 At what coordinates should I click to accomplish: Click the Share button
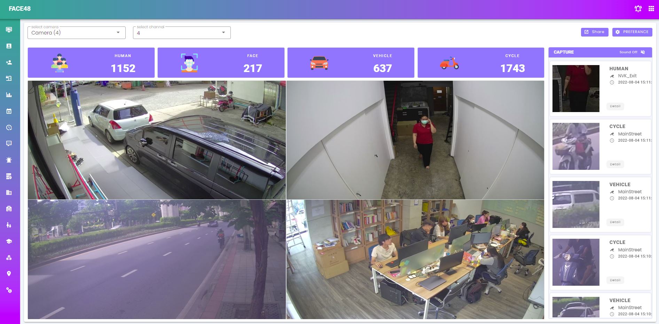click(595, 32)
